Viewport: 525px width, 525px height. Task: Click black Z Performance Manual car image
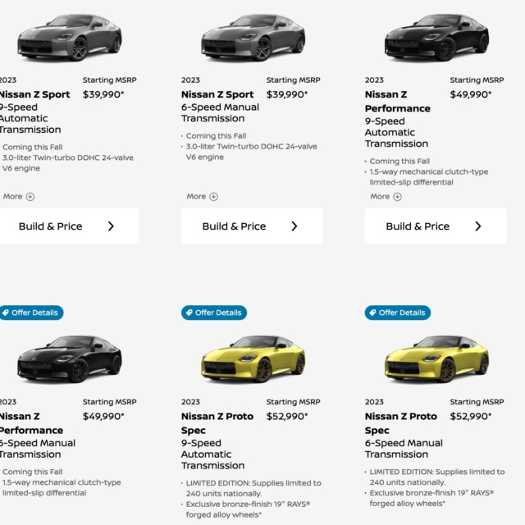[x=70, y=359]
